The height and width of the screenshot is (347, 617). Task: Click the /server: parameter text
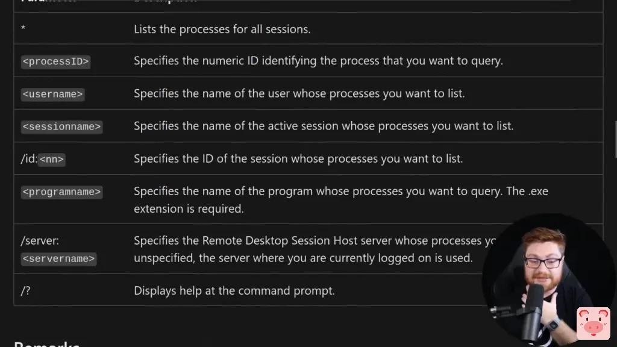click(40, 240)
